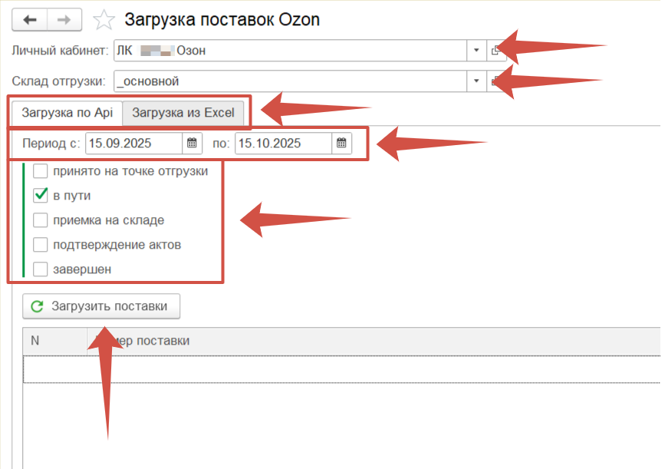This screenshot has width=665, height=469.
Task: Click the 'Склад отгрузки:' label
Action: (x=58, y=81)
